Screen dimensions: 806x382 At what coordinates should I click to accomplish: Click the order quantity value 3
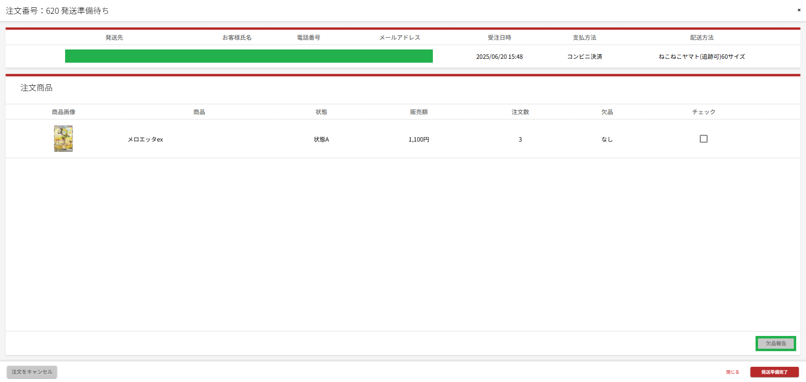click(520, 140)
